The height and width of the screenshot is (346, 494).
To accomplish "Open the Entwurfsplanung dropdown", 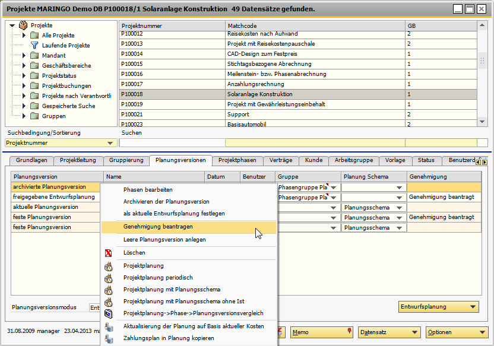I will point(472,307).
